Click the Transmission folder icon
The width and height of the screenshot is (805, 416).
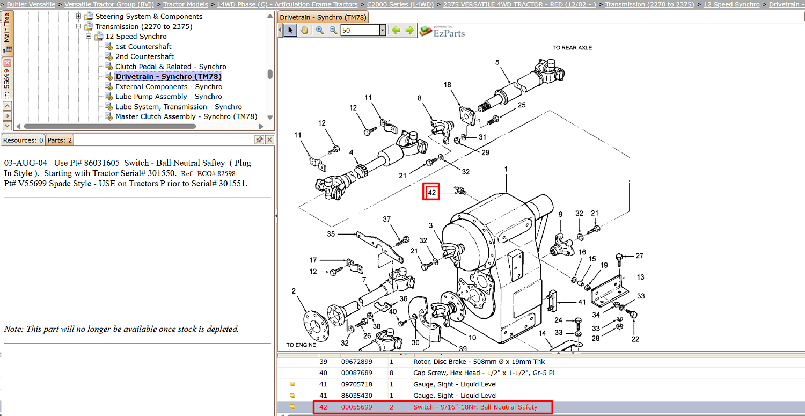89,26
